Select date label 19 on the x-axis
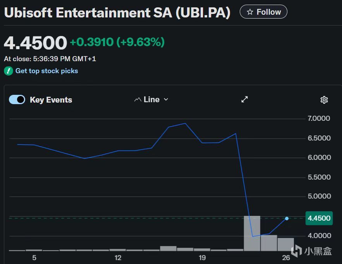342x264 pixels. [202, 258]
